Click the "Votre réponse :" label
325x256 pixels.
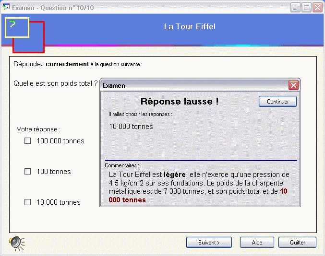(x=38, y=129)
